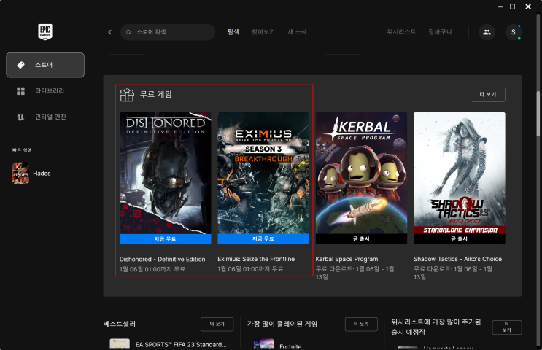The width and height of the screenshot is (542, 350).
Task: Click 지금 무료 banner under Eximius
Action: (x=263, y=239)
